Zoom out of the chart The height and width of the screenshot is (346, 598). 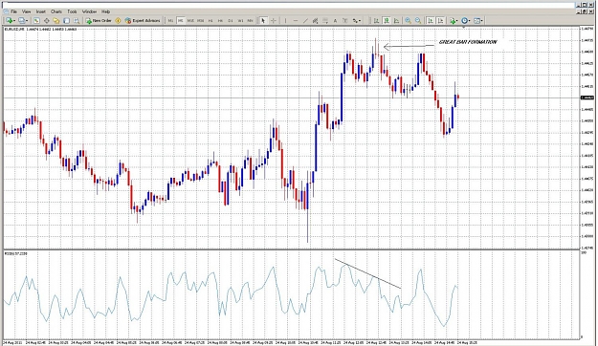[x=418, y=21]
